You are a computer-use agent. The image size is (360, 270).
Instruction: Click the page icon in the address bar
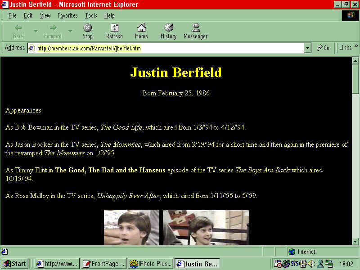click(x=31, y=48)
